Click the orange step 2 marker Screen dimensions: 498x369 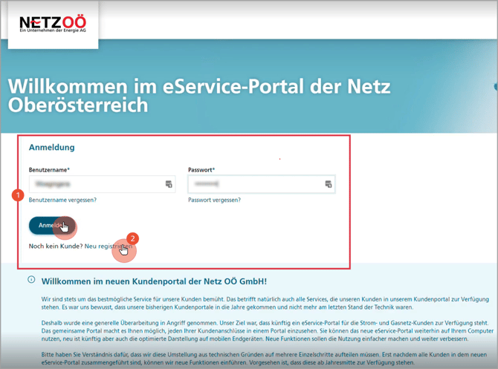coord(132,238)
